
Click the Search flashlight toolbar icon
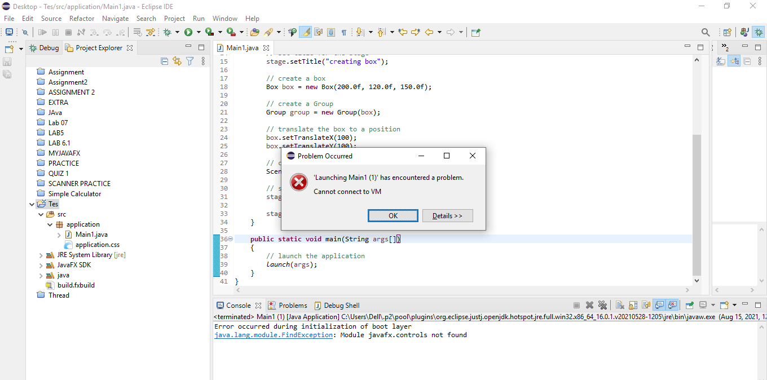coord(268,33)
